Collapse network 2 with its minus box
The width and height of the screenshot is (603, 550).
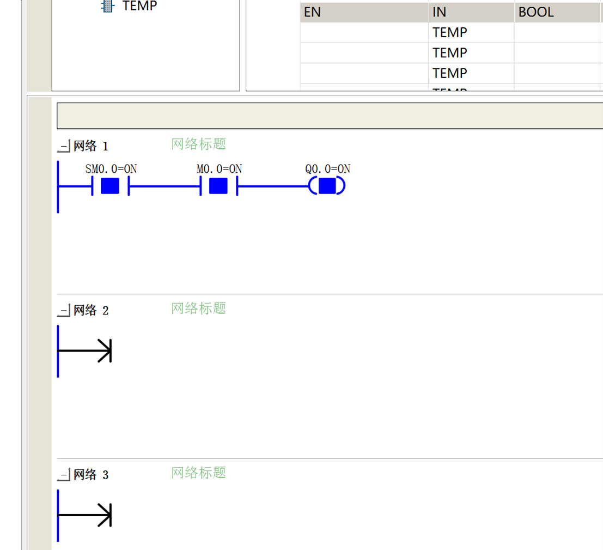pyautogui.click(x=64, y=311)
